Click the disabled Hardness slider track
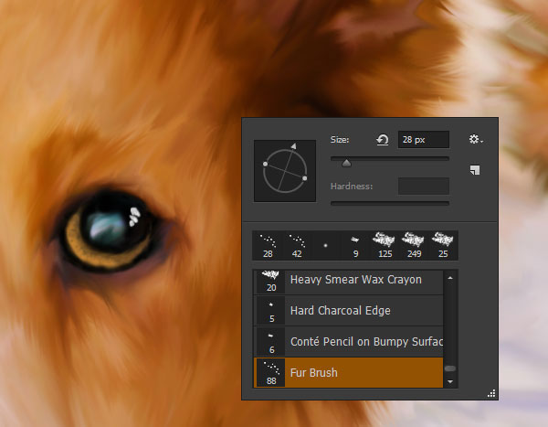This screenshot has height=427, width=548. tap(390, 203)
